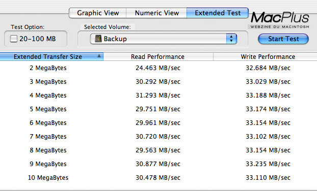Select the Extended Test tab
Viewport: 317px width, 191px height.
point(218,13)
